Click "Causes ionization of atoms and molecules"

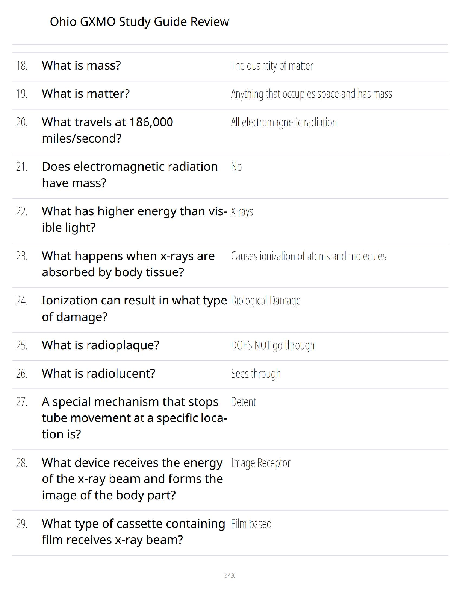click(309, 256)
